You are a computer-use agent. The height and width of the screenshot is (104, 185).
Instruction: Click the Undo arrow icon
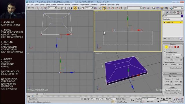coord(29,8)
